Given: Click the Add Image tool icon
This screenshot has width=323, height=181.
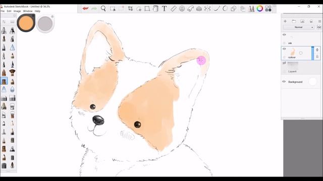Looking at the screenshot, I should pos(139,9).
